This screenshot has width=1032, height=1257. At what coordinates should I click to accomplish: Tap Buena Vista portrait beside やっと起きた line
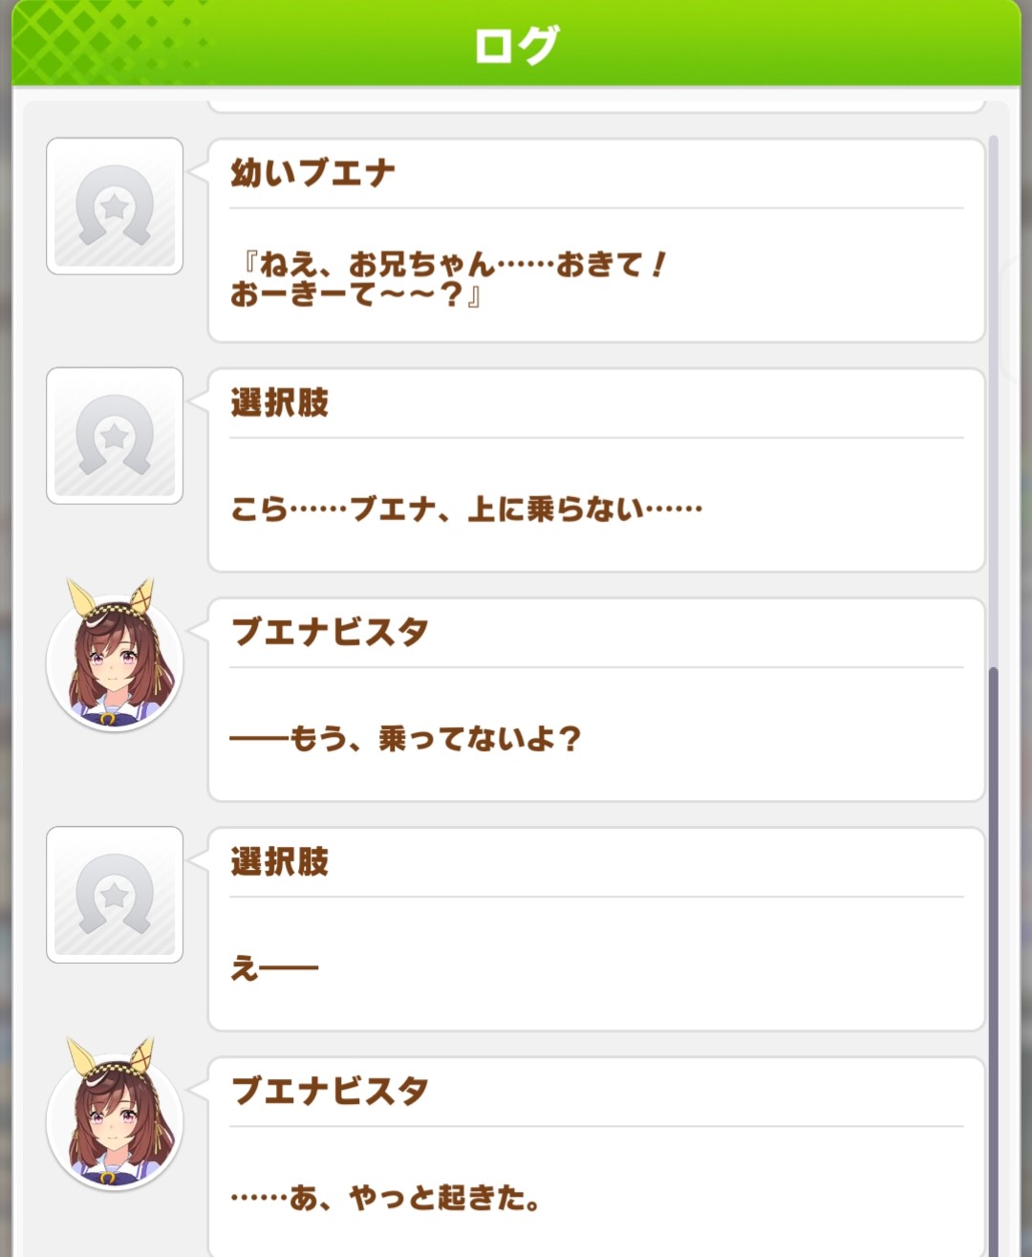tap(114, 1120)
